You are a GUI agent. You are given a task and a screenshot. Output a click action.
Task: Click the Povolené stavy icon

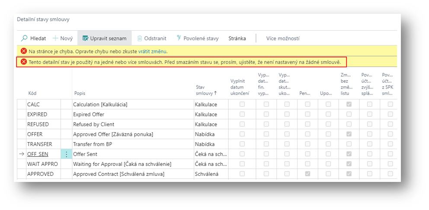pyautogui.click(x=178, y=38)
